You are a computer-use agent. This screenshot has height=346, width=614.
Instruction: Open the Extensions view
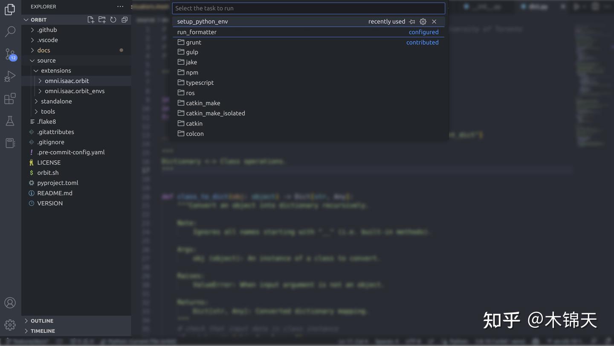tap(10, 98)
